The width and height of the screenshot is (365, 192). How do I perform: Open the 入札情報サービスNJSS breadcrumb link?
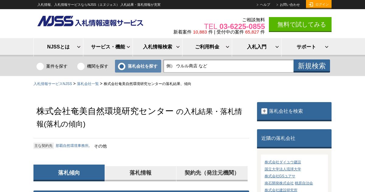point(53,84)
